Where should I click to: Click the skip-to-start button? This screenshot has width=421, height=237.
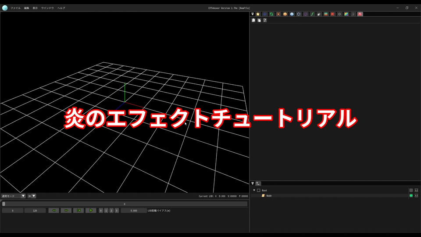pos(78,210)
